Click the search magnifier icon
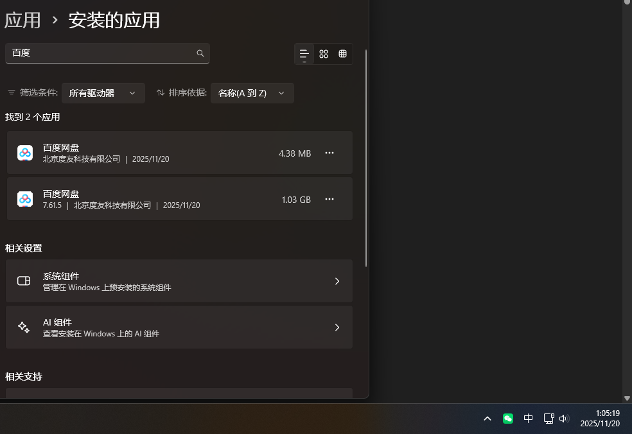The image size is (632, 434). (x=200, y=53)
